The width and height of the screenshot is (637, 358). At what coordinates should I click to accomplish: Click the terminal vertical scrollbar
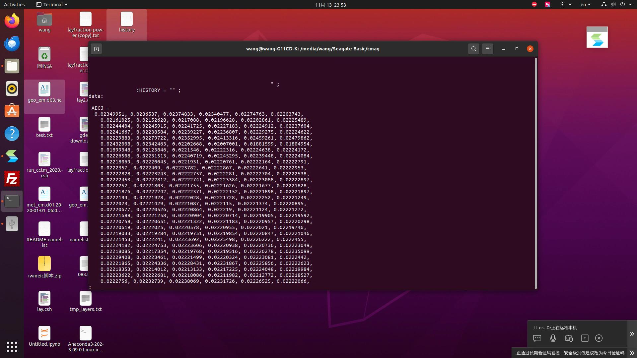535,172
